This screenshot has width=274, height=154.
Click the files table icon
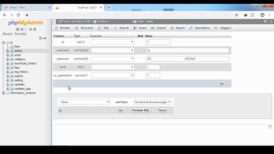click(x=12, y=68)
